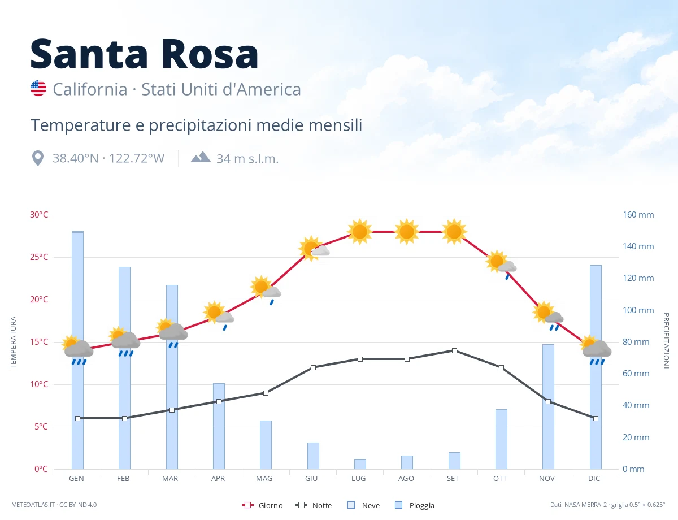Click the SET month label
Image resolution: width=678 pixels, height=520 pixels.
453,478
